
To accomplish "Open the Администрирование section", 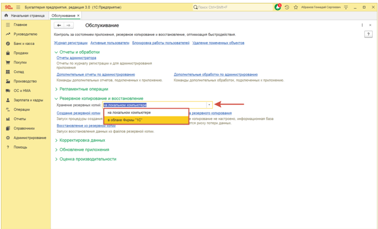I will click(x=29, y=138).
